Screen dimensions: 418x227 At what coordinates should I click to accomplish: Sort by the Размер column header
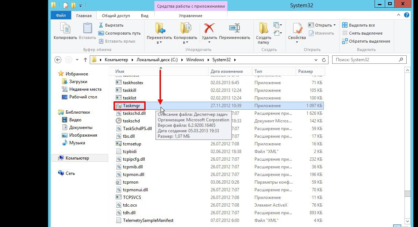point(306,71)
